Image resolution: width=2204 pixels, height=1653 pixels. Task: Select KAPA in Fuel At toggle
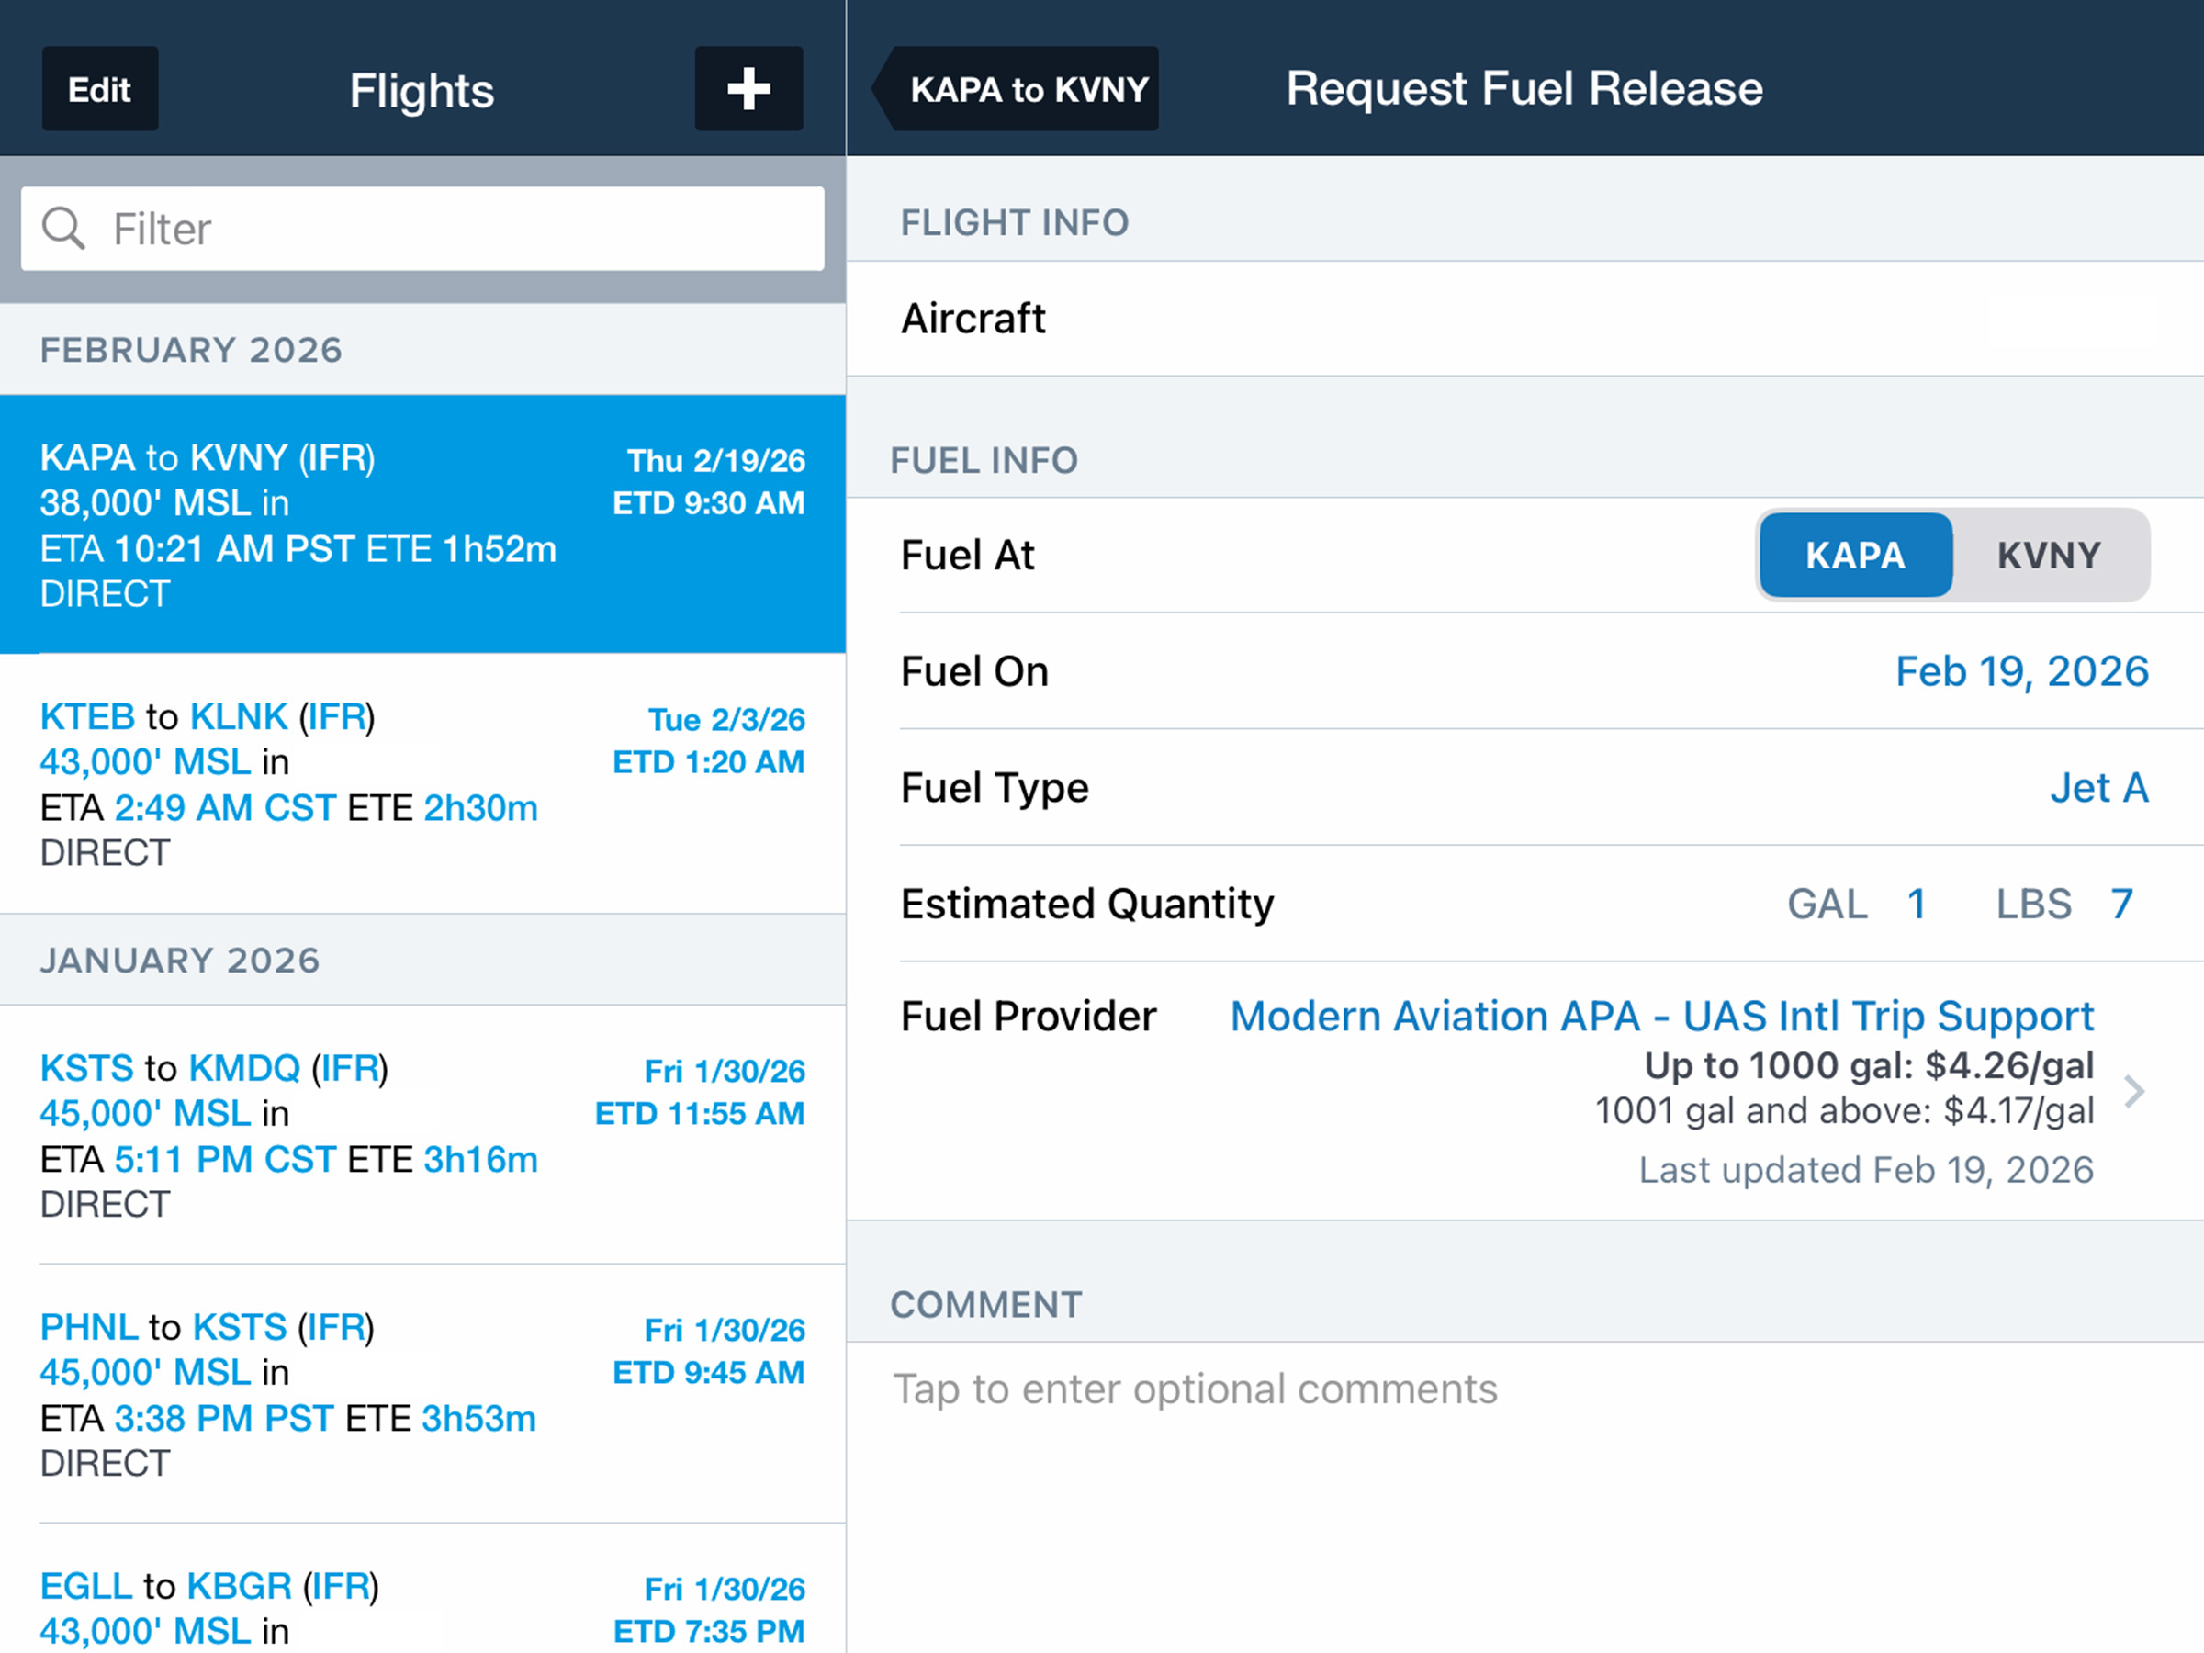(x=1854, y=555)
